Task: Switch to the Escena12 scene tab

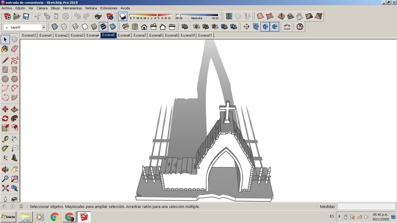Action: coord(29,35)
